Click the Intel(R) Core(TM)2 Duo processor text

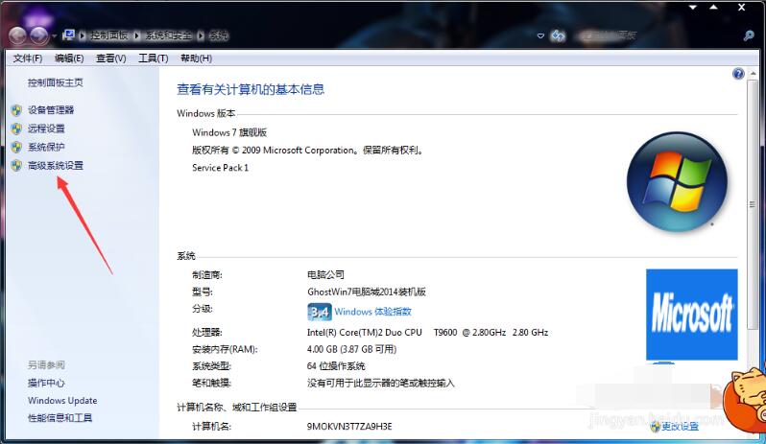427,332
